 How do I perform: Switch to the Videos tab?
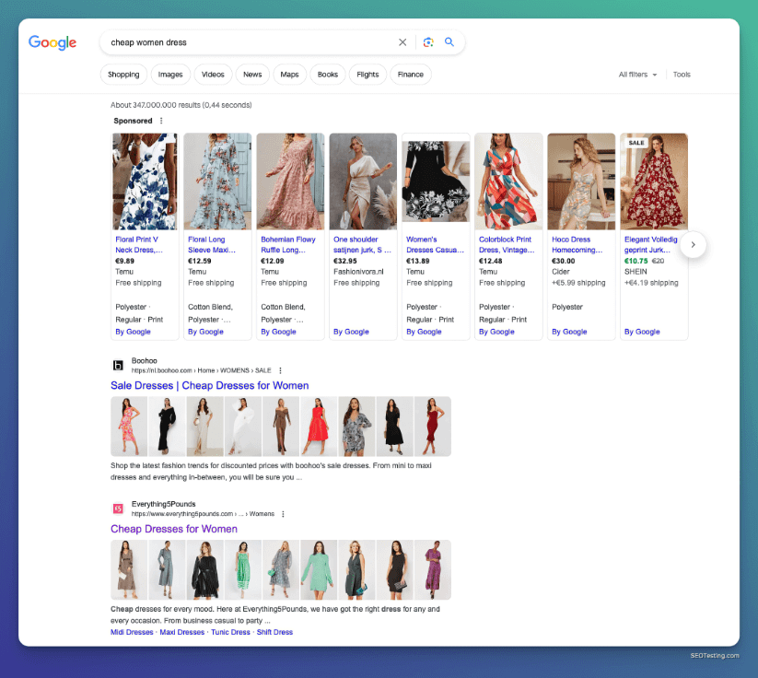pyautogui.click(x=213, y=75)
